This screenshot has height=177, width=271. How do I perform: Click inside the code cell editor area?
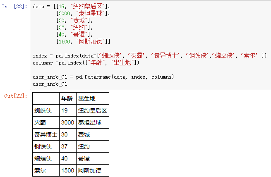(x=150, y=45)
